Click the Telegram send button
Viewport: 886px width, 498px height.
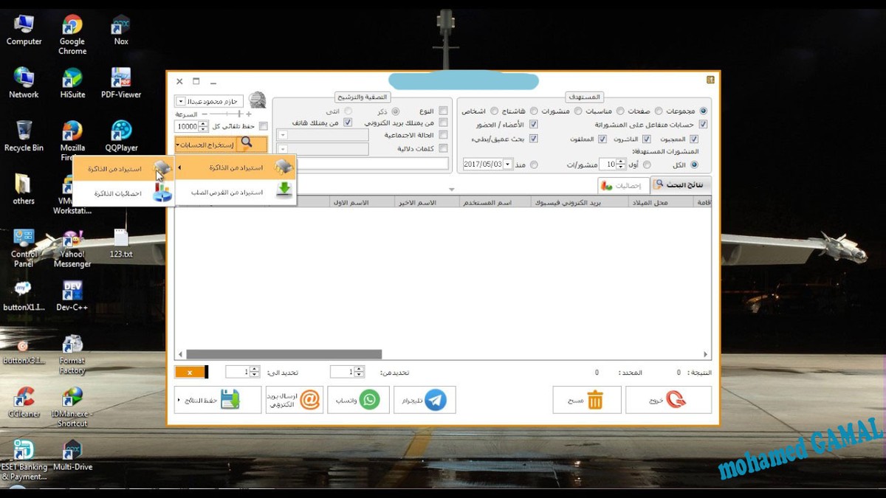(425, 400)
